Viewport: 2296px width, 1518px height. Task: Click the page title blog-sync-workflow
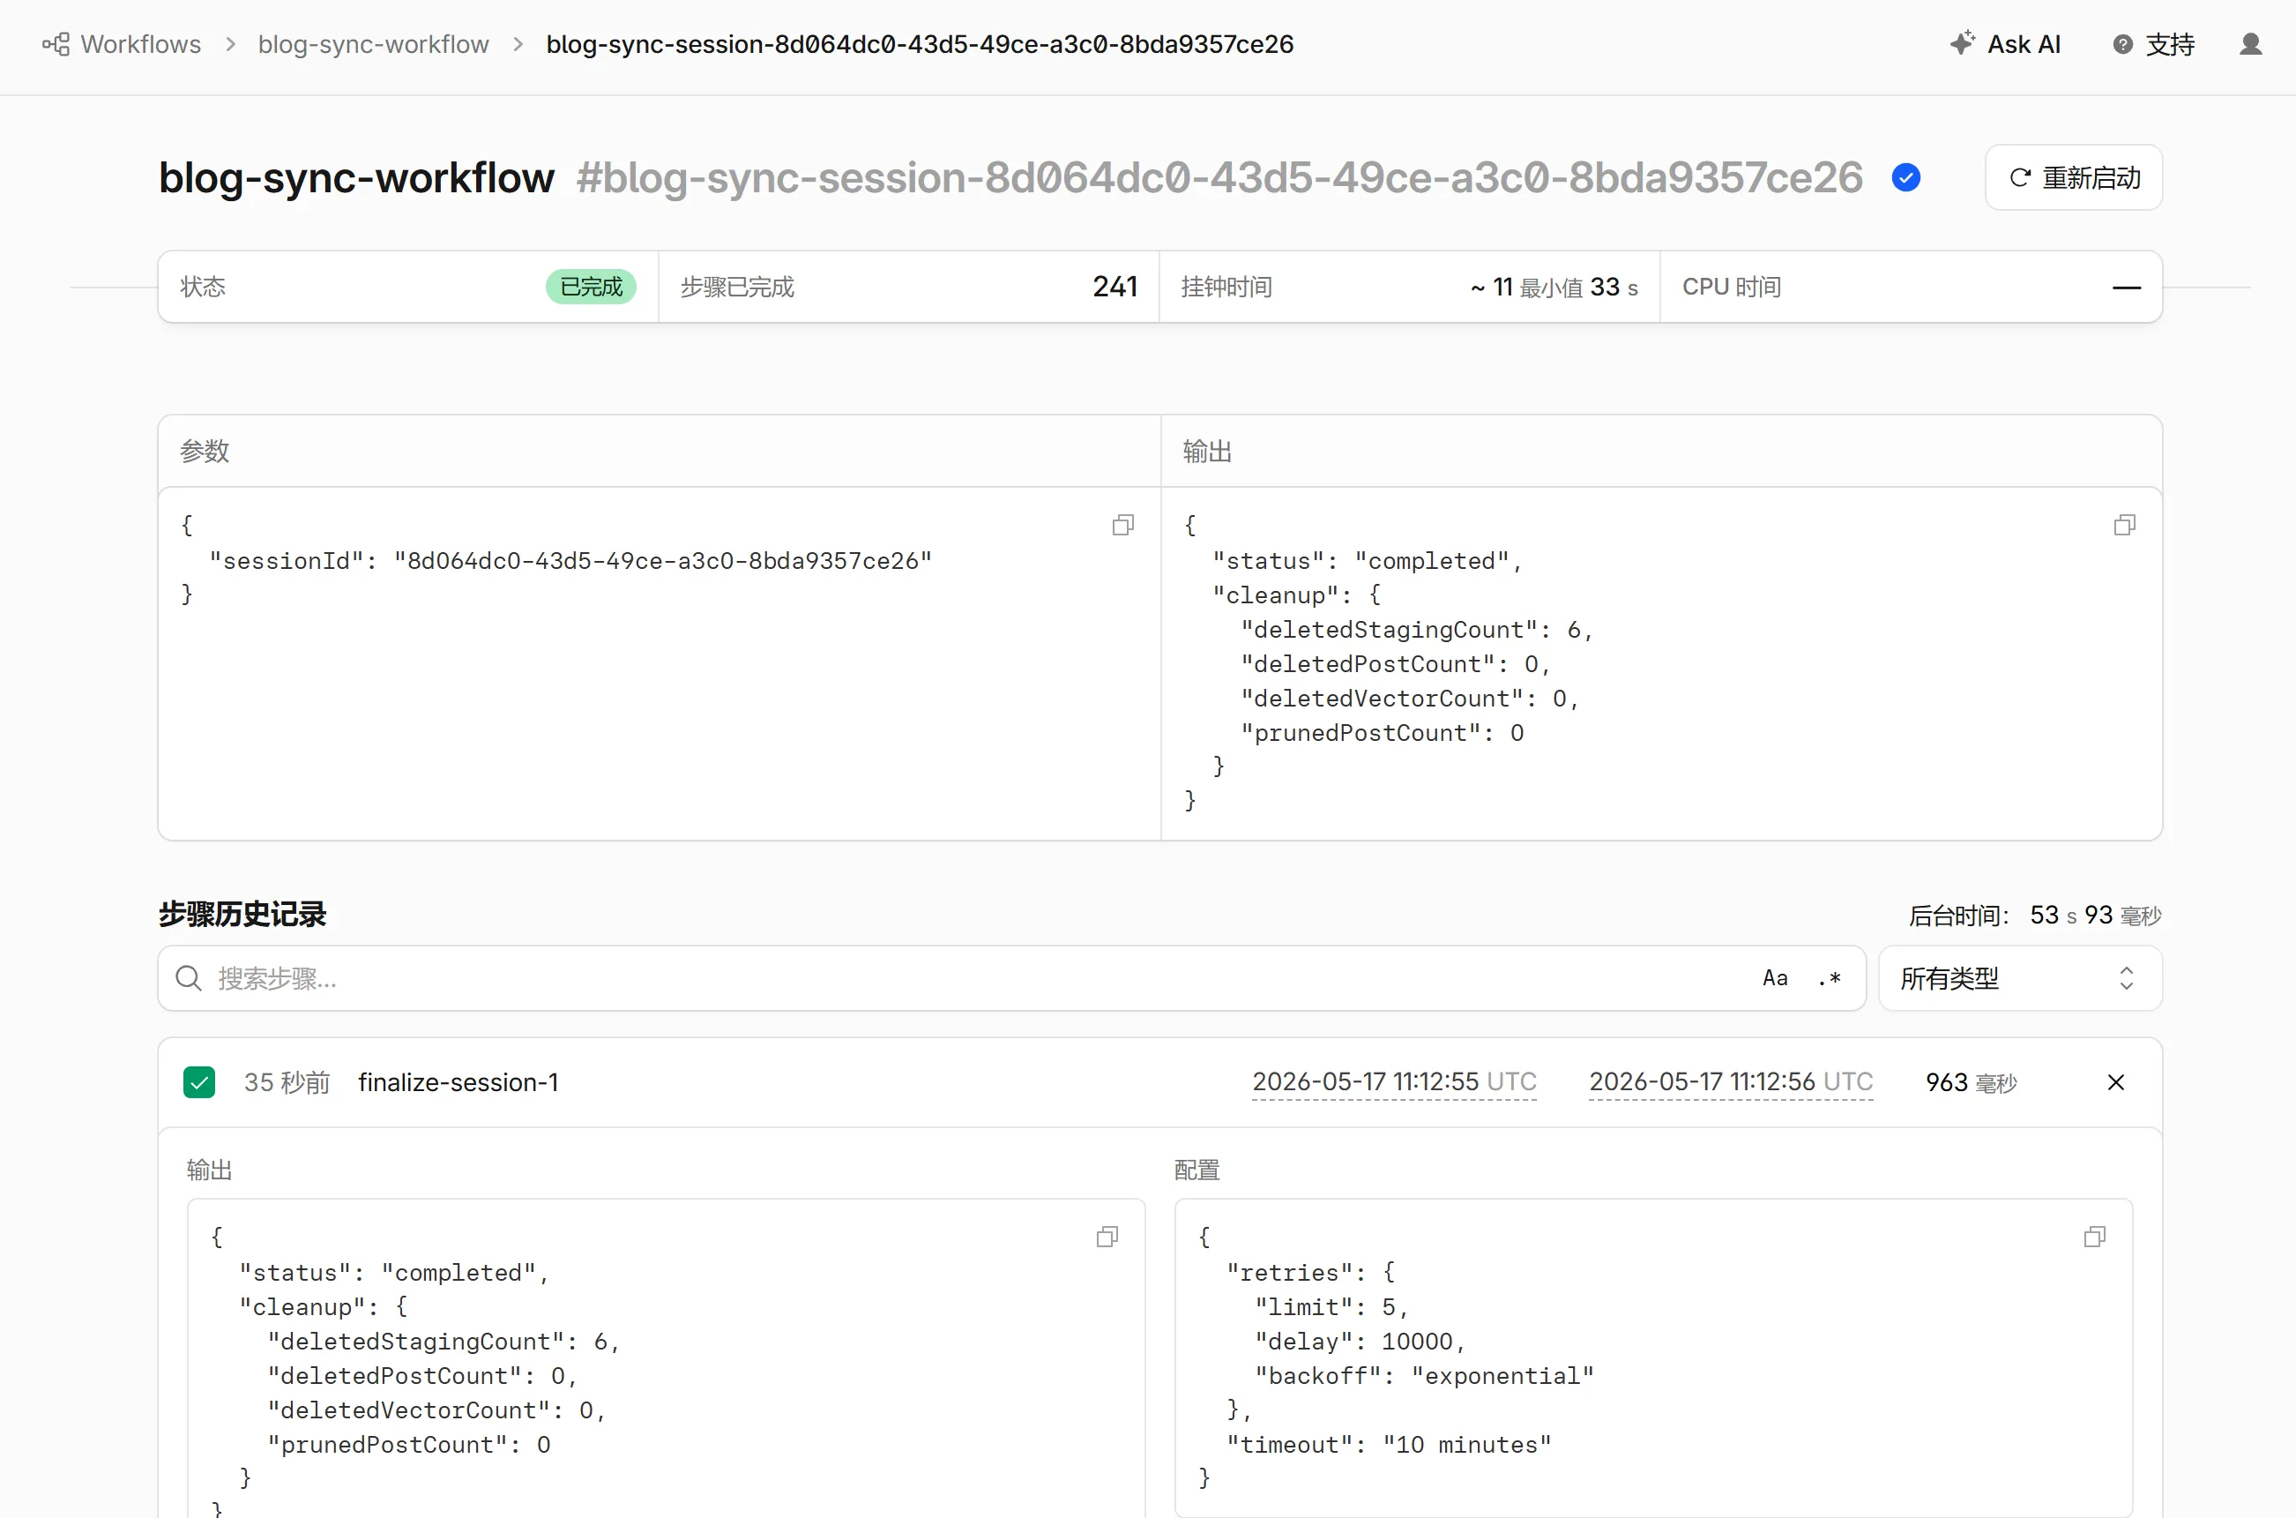[356, 178]
